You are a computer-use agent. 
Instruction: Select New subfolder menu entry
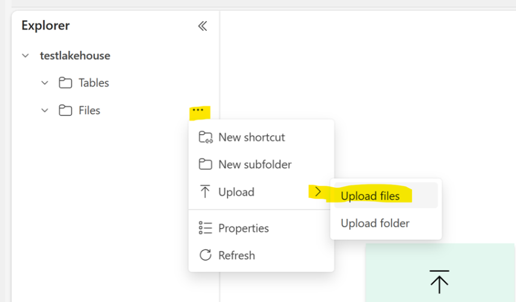point(255,164)
